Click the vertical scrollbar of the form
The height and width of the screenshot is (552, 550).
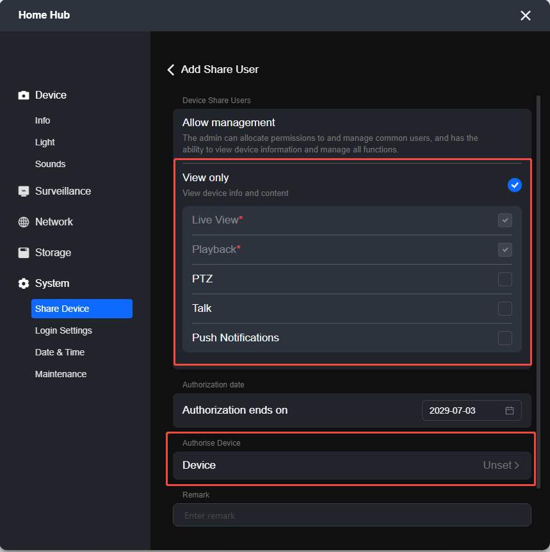click(x=538, y=291)
